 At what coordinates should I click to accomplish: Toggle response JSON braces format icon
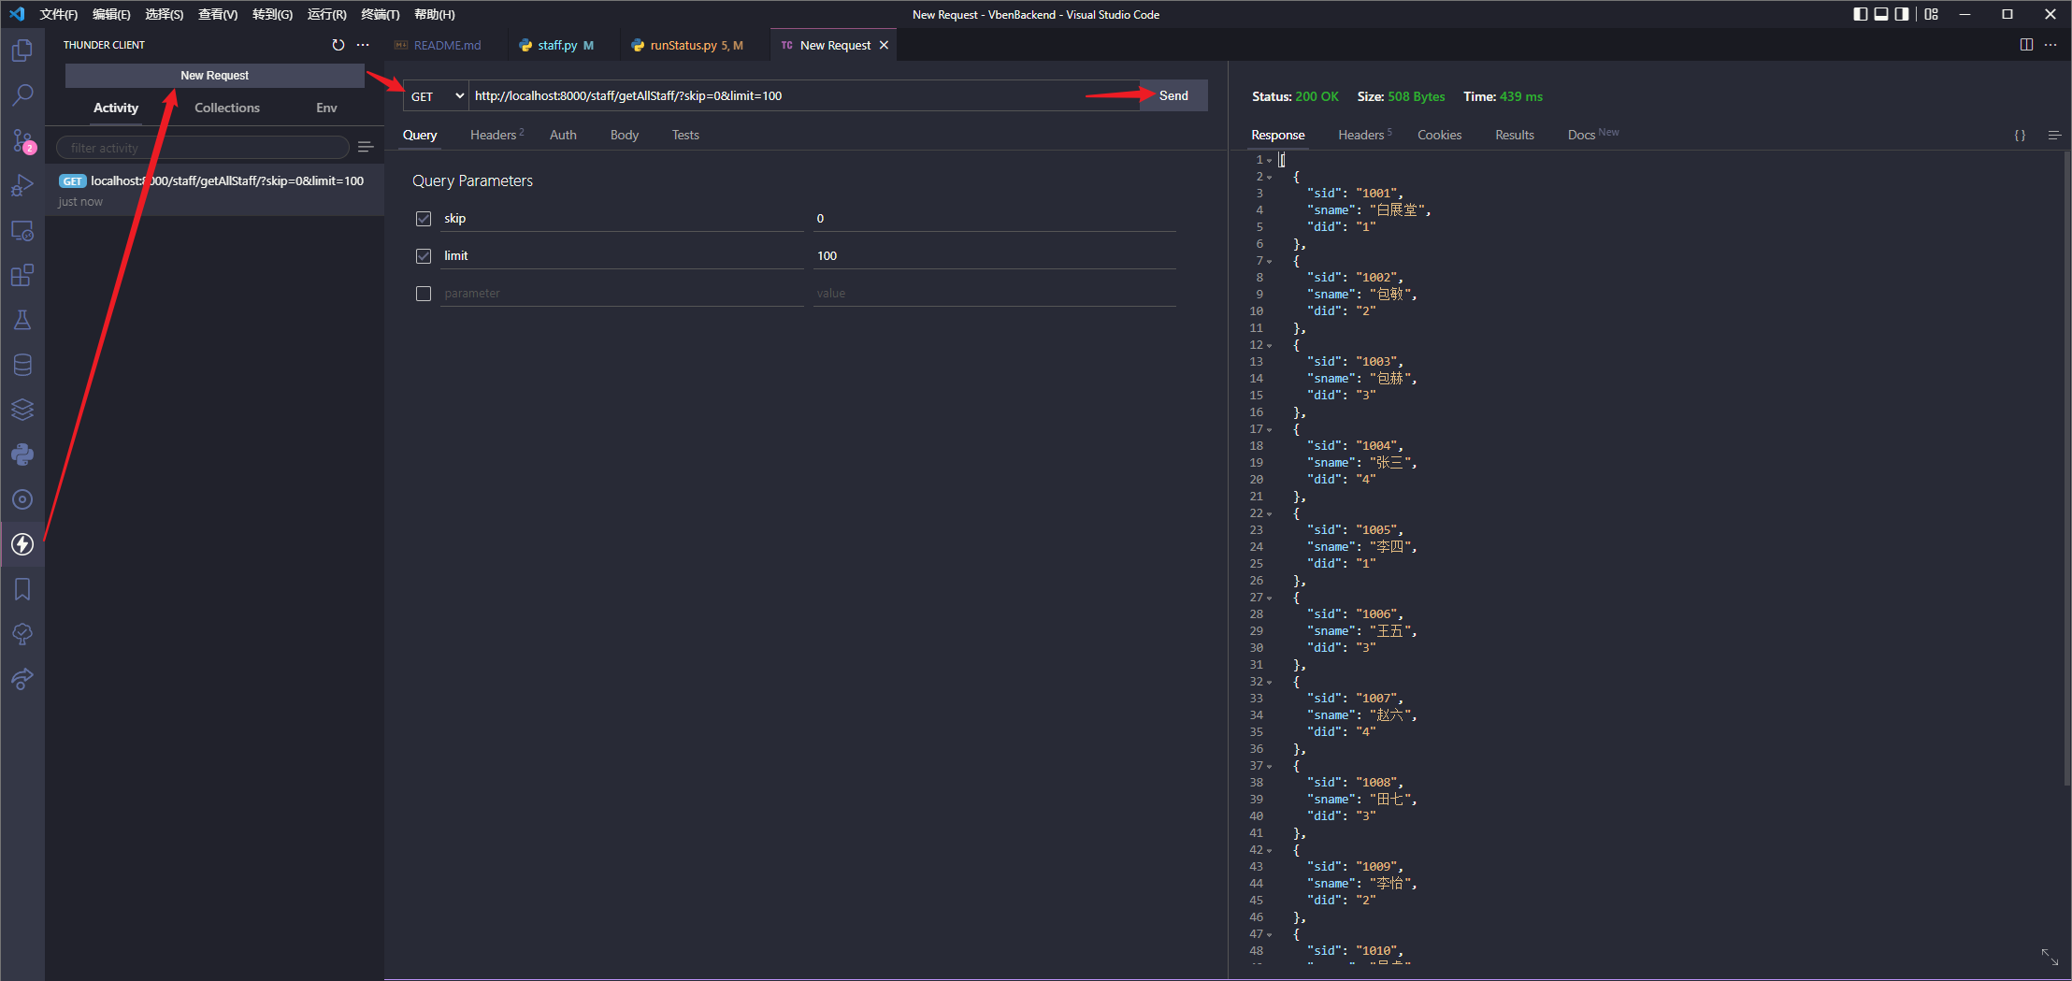click(2020, 135)
